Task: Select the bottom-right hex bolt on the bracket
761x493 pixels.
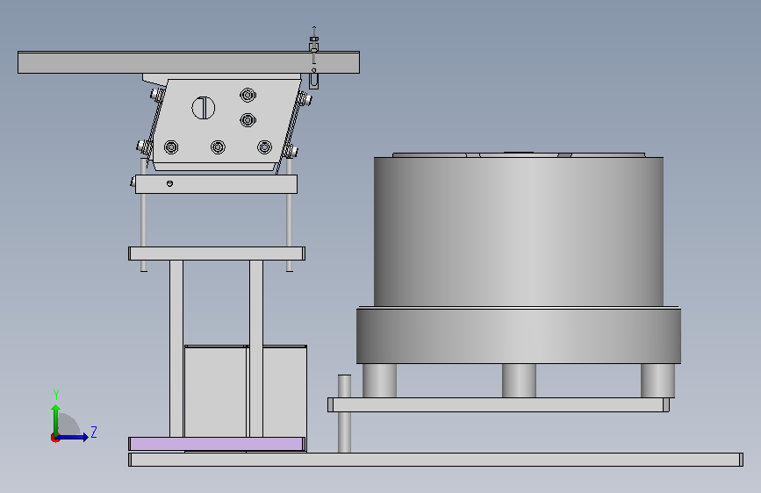Action: [264, 146]
